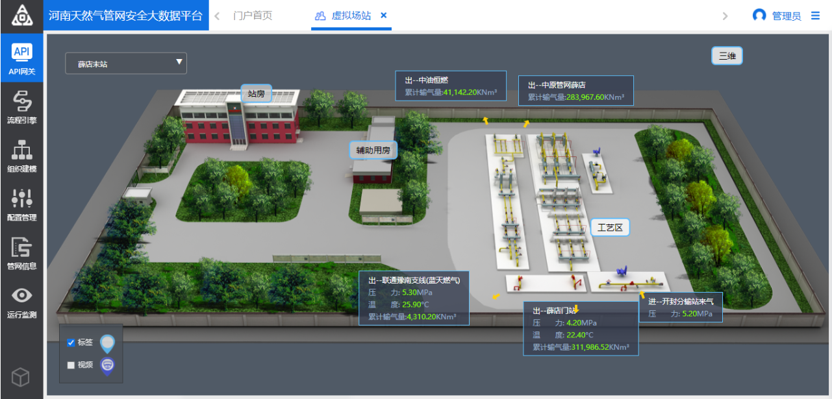Screen dimensions: 832x399
Task: Enable the 视频 checkbox
Action: click(x=71, y=365)
